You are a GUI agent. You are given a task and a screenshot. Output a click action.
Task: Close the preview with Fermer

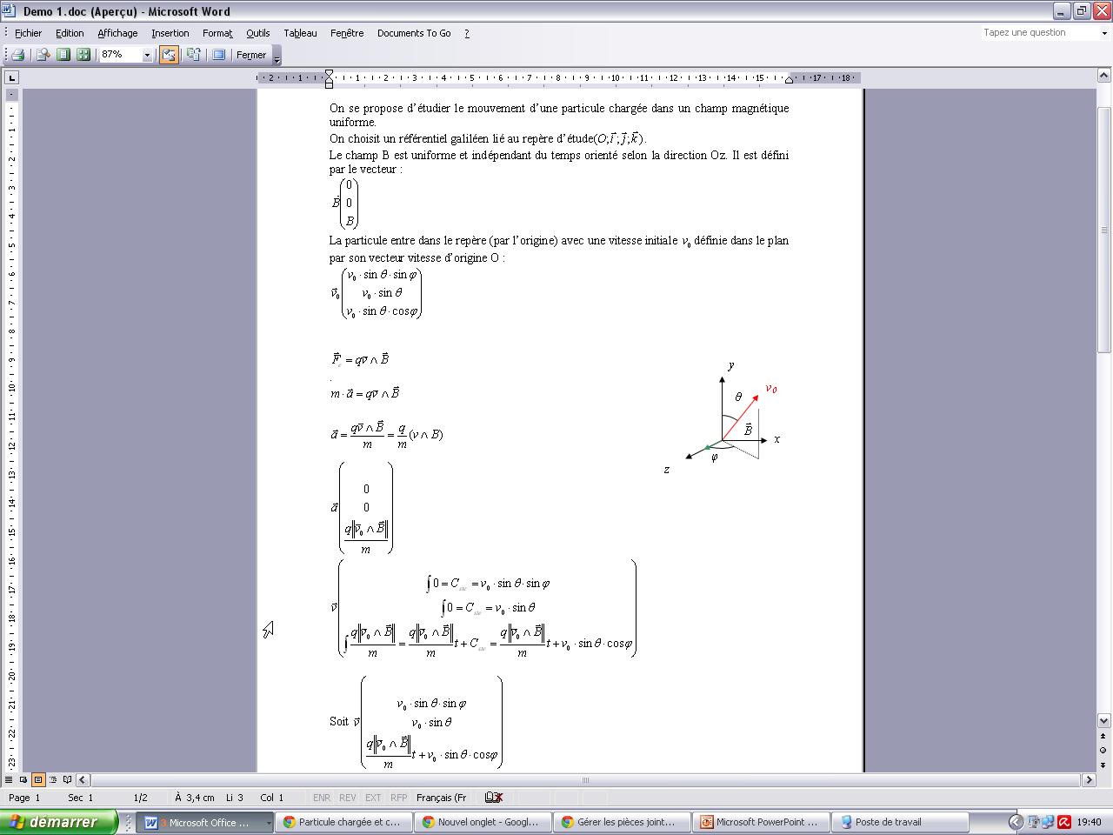click(251, 55)
